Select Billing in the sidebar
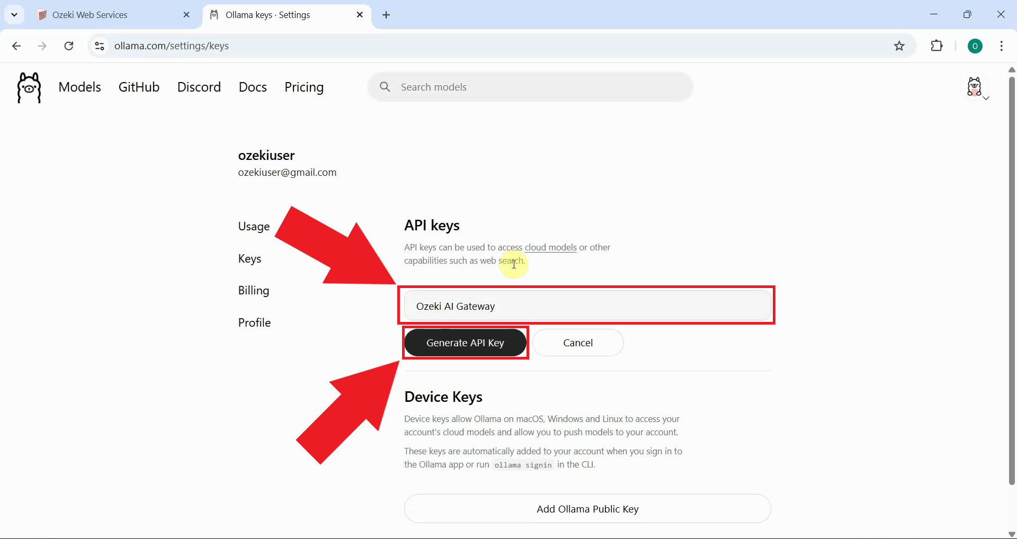 coord(253,290)
